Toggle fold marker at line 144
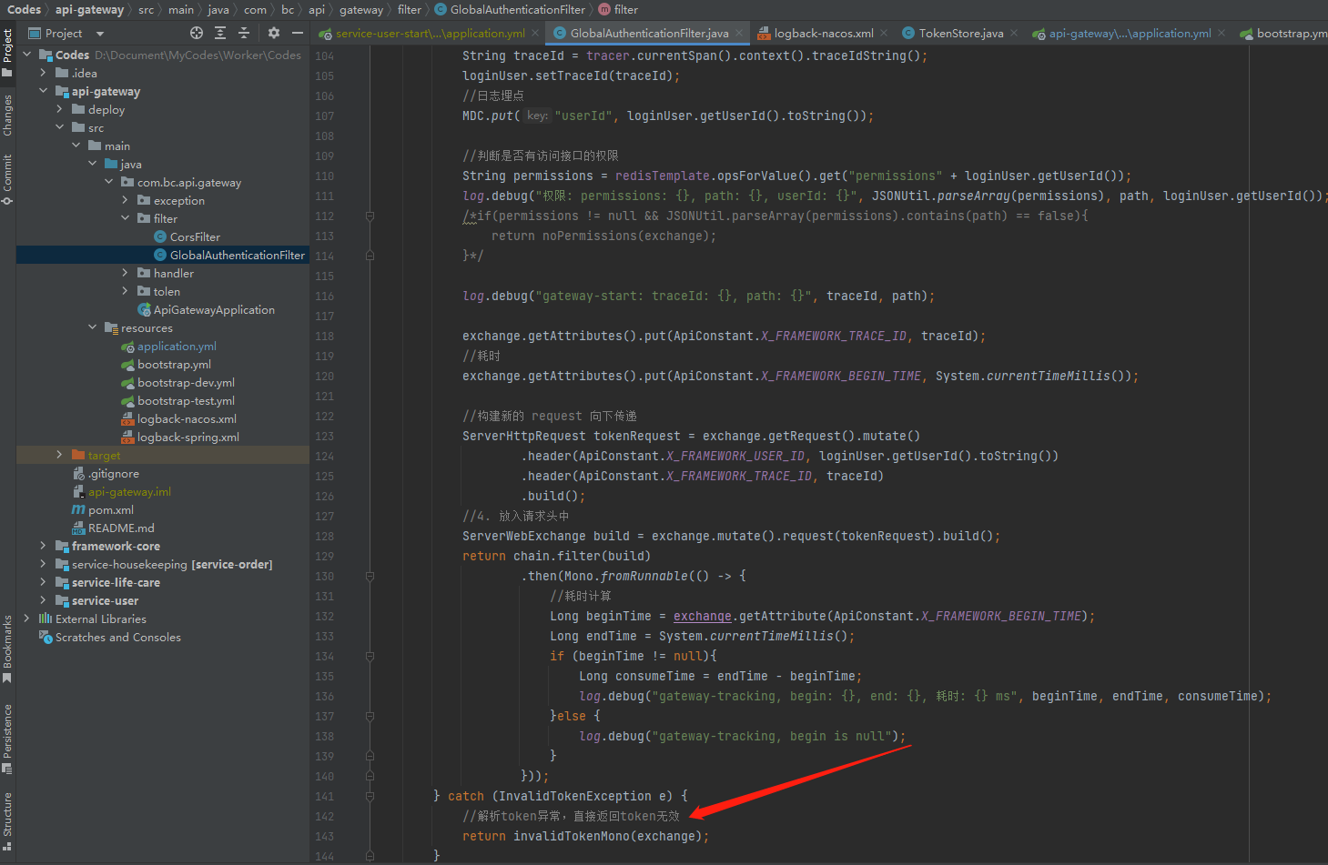Screen dimensions: 1328x865 coord(370,857)
